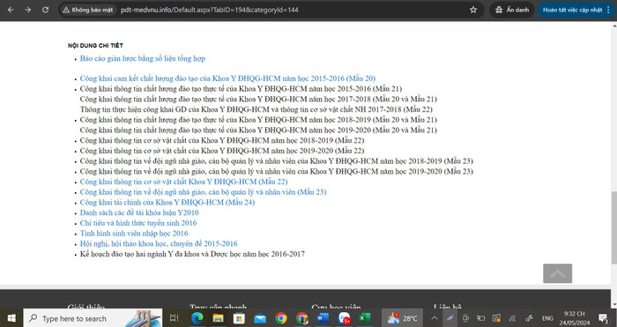Bookmark this page with the star icon
617x327 pixels.
pyautogui.click(x=473, y=10)
